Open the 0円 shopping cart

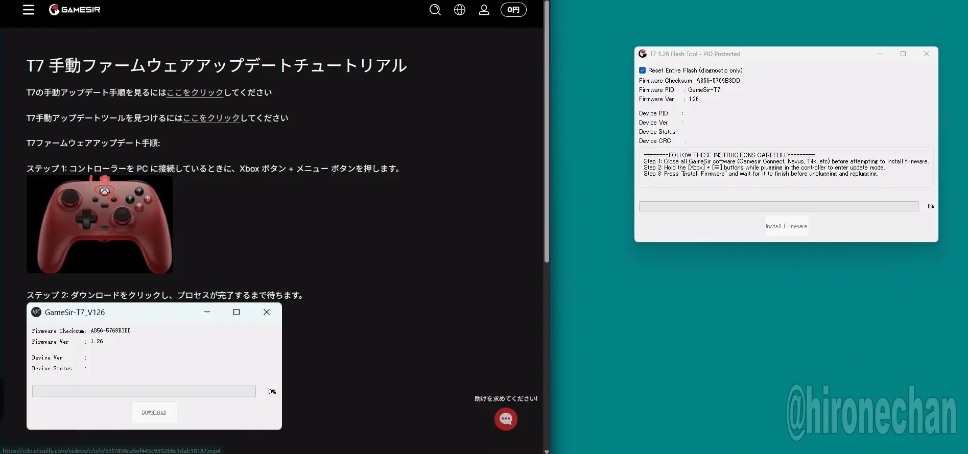[513, 10]
